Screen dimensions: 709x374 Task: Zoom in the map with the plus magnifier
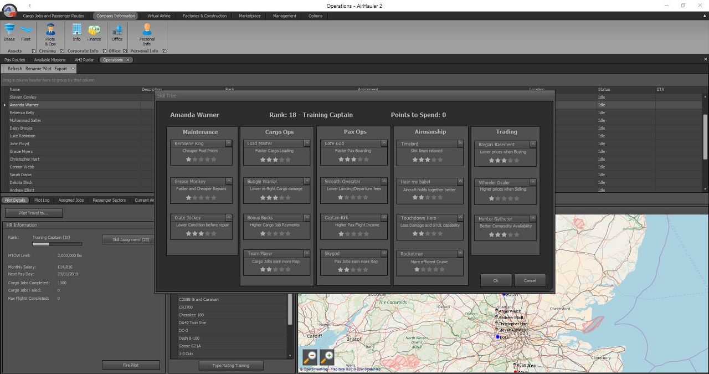coord(326,356)
